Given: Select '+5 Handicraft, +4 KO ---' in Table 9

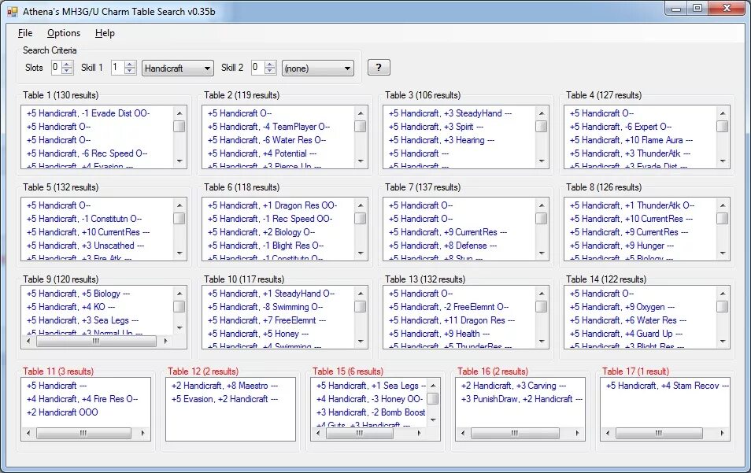Looking at the screenshot, I should click(x=70, y=307).
